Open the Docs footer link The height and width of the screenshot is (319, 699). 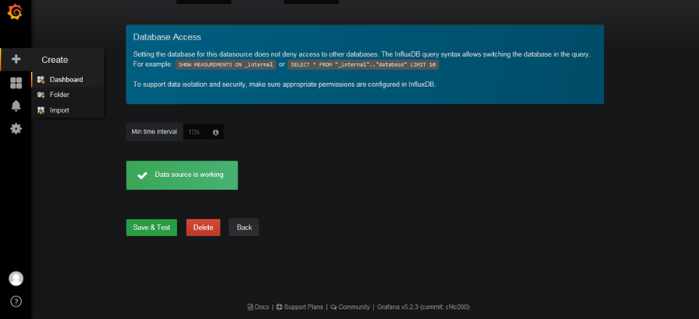click(x=258, y=307)
